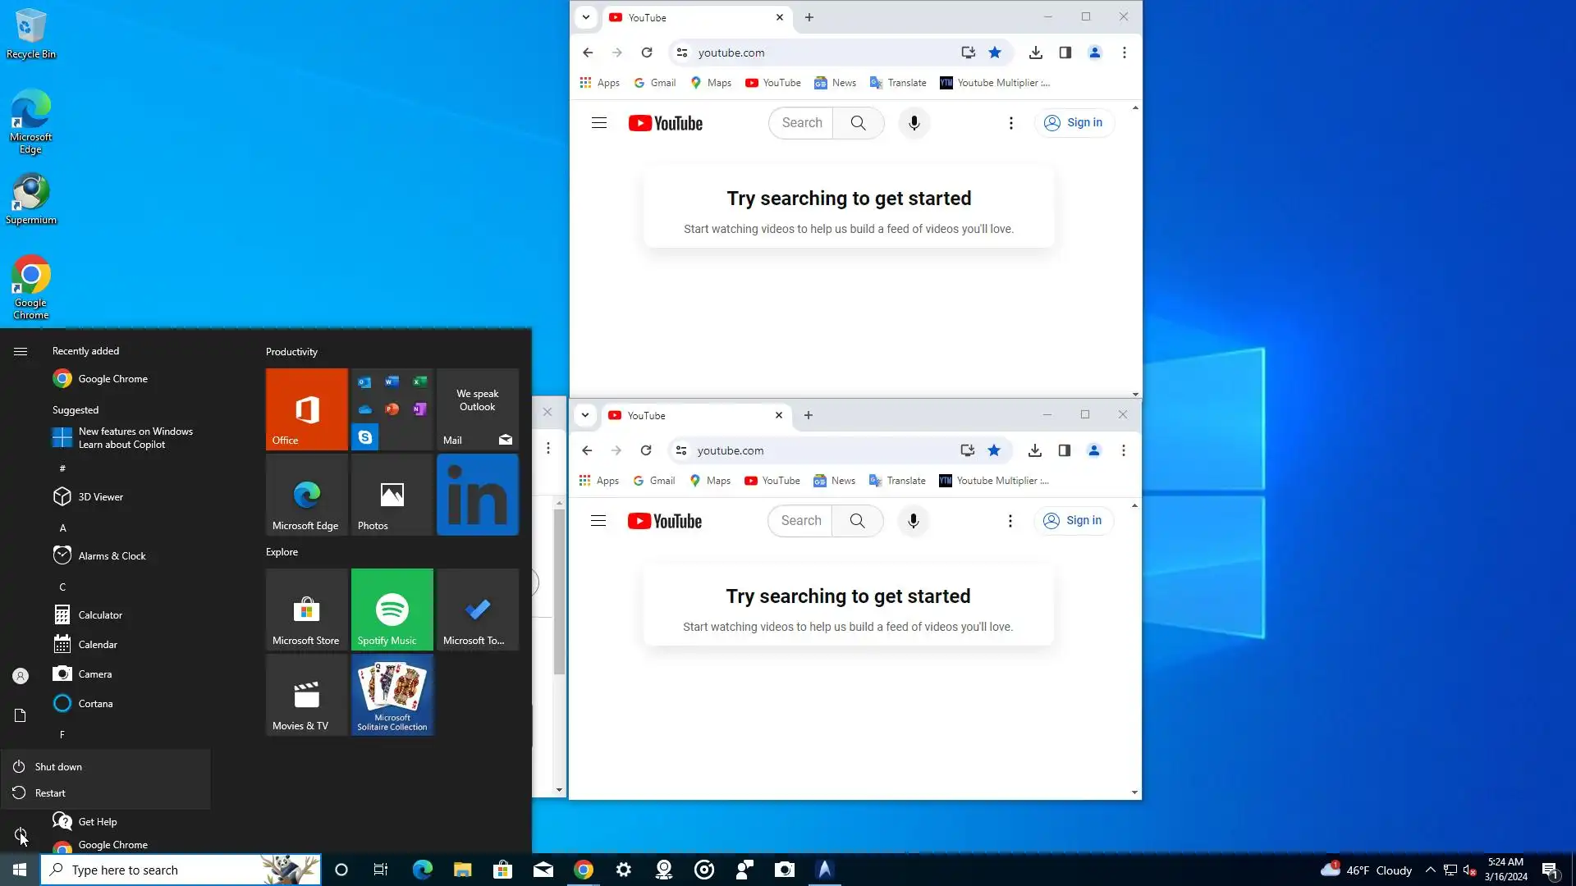Click Sign in button in top YouTube window
1576x886 pixels.
coord(1074,123)
